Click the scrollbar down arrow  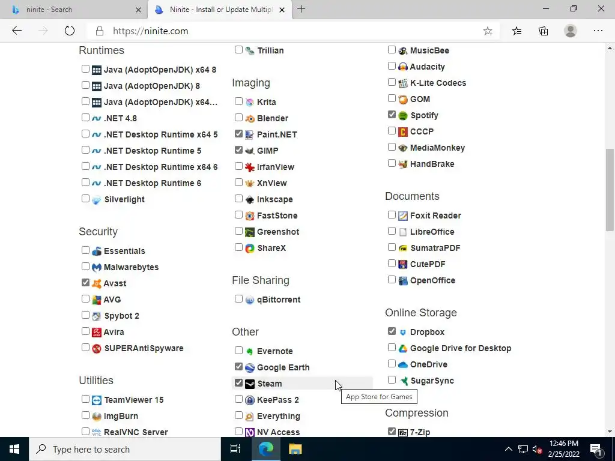610,432
